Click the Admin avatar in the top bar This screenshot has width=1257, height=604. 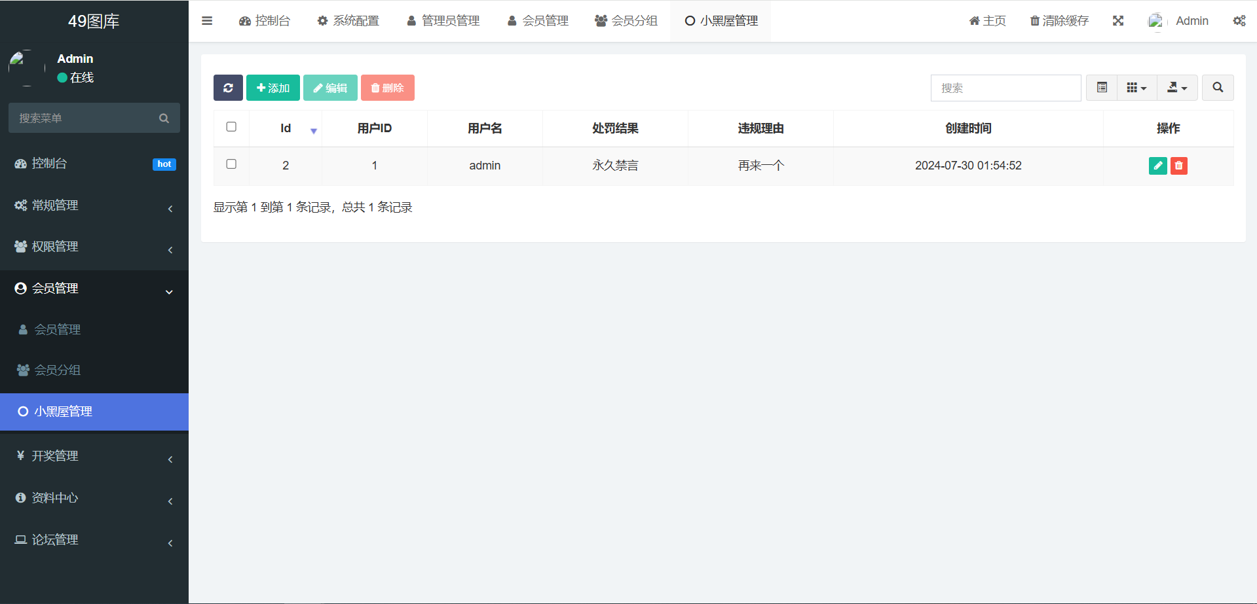[x=1156, y=21]
